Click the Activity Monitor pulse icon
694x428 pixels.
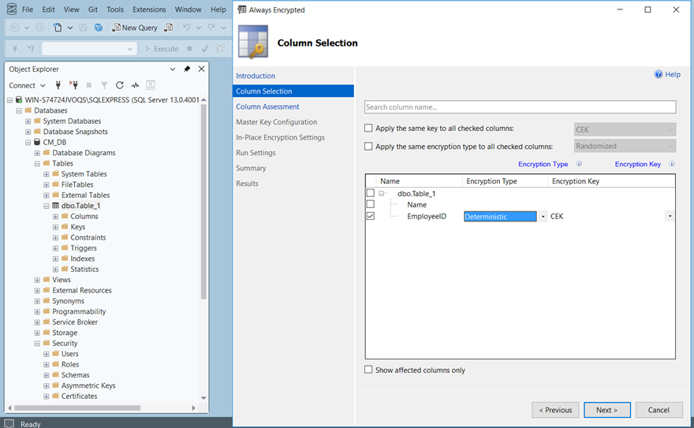[x=135, y=85]
